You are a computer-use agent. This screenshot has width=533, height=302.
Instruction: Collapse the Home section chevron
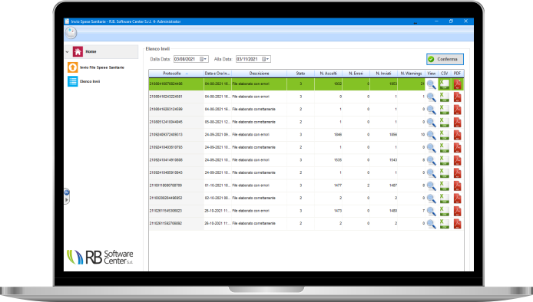[x=68, y=52]
